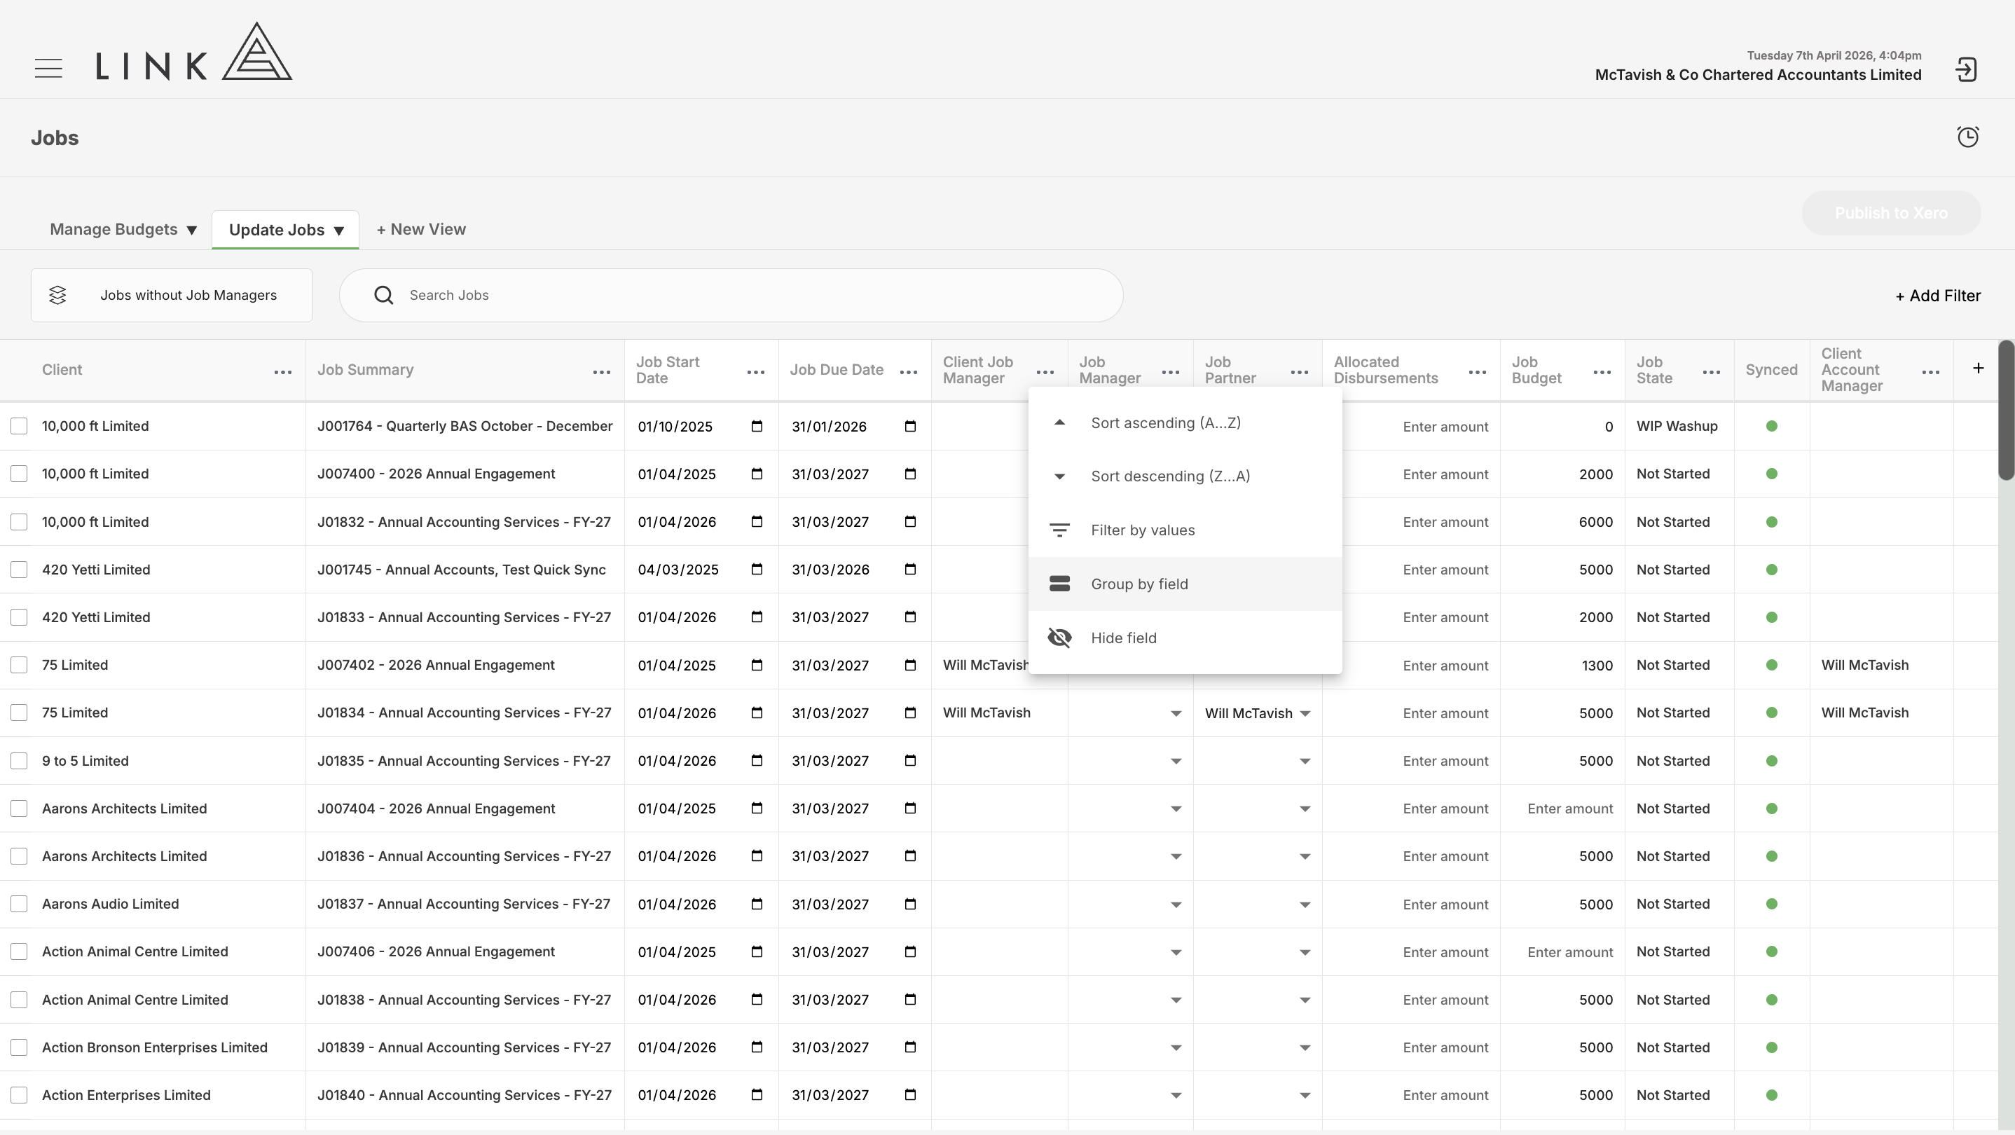
Task: Expand Job Manager dropdown for J01836
Action: tap(1176, 857)
